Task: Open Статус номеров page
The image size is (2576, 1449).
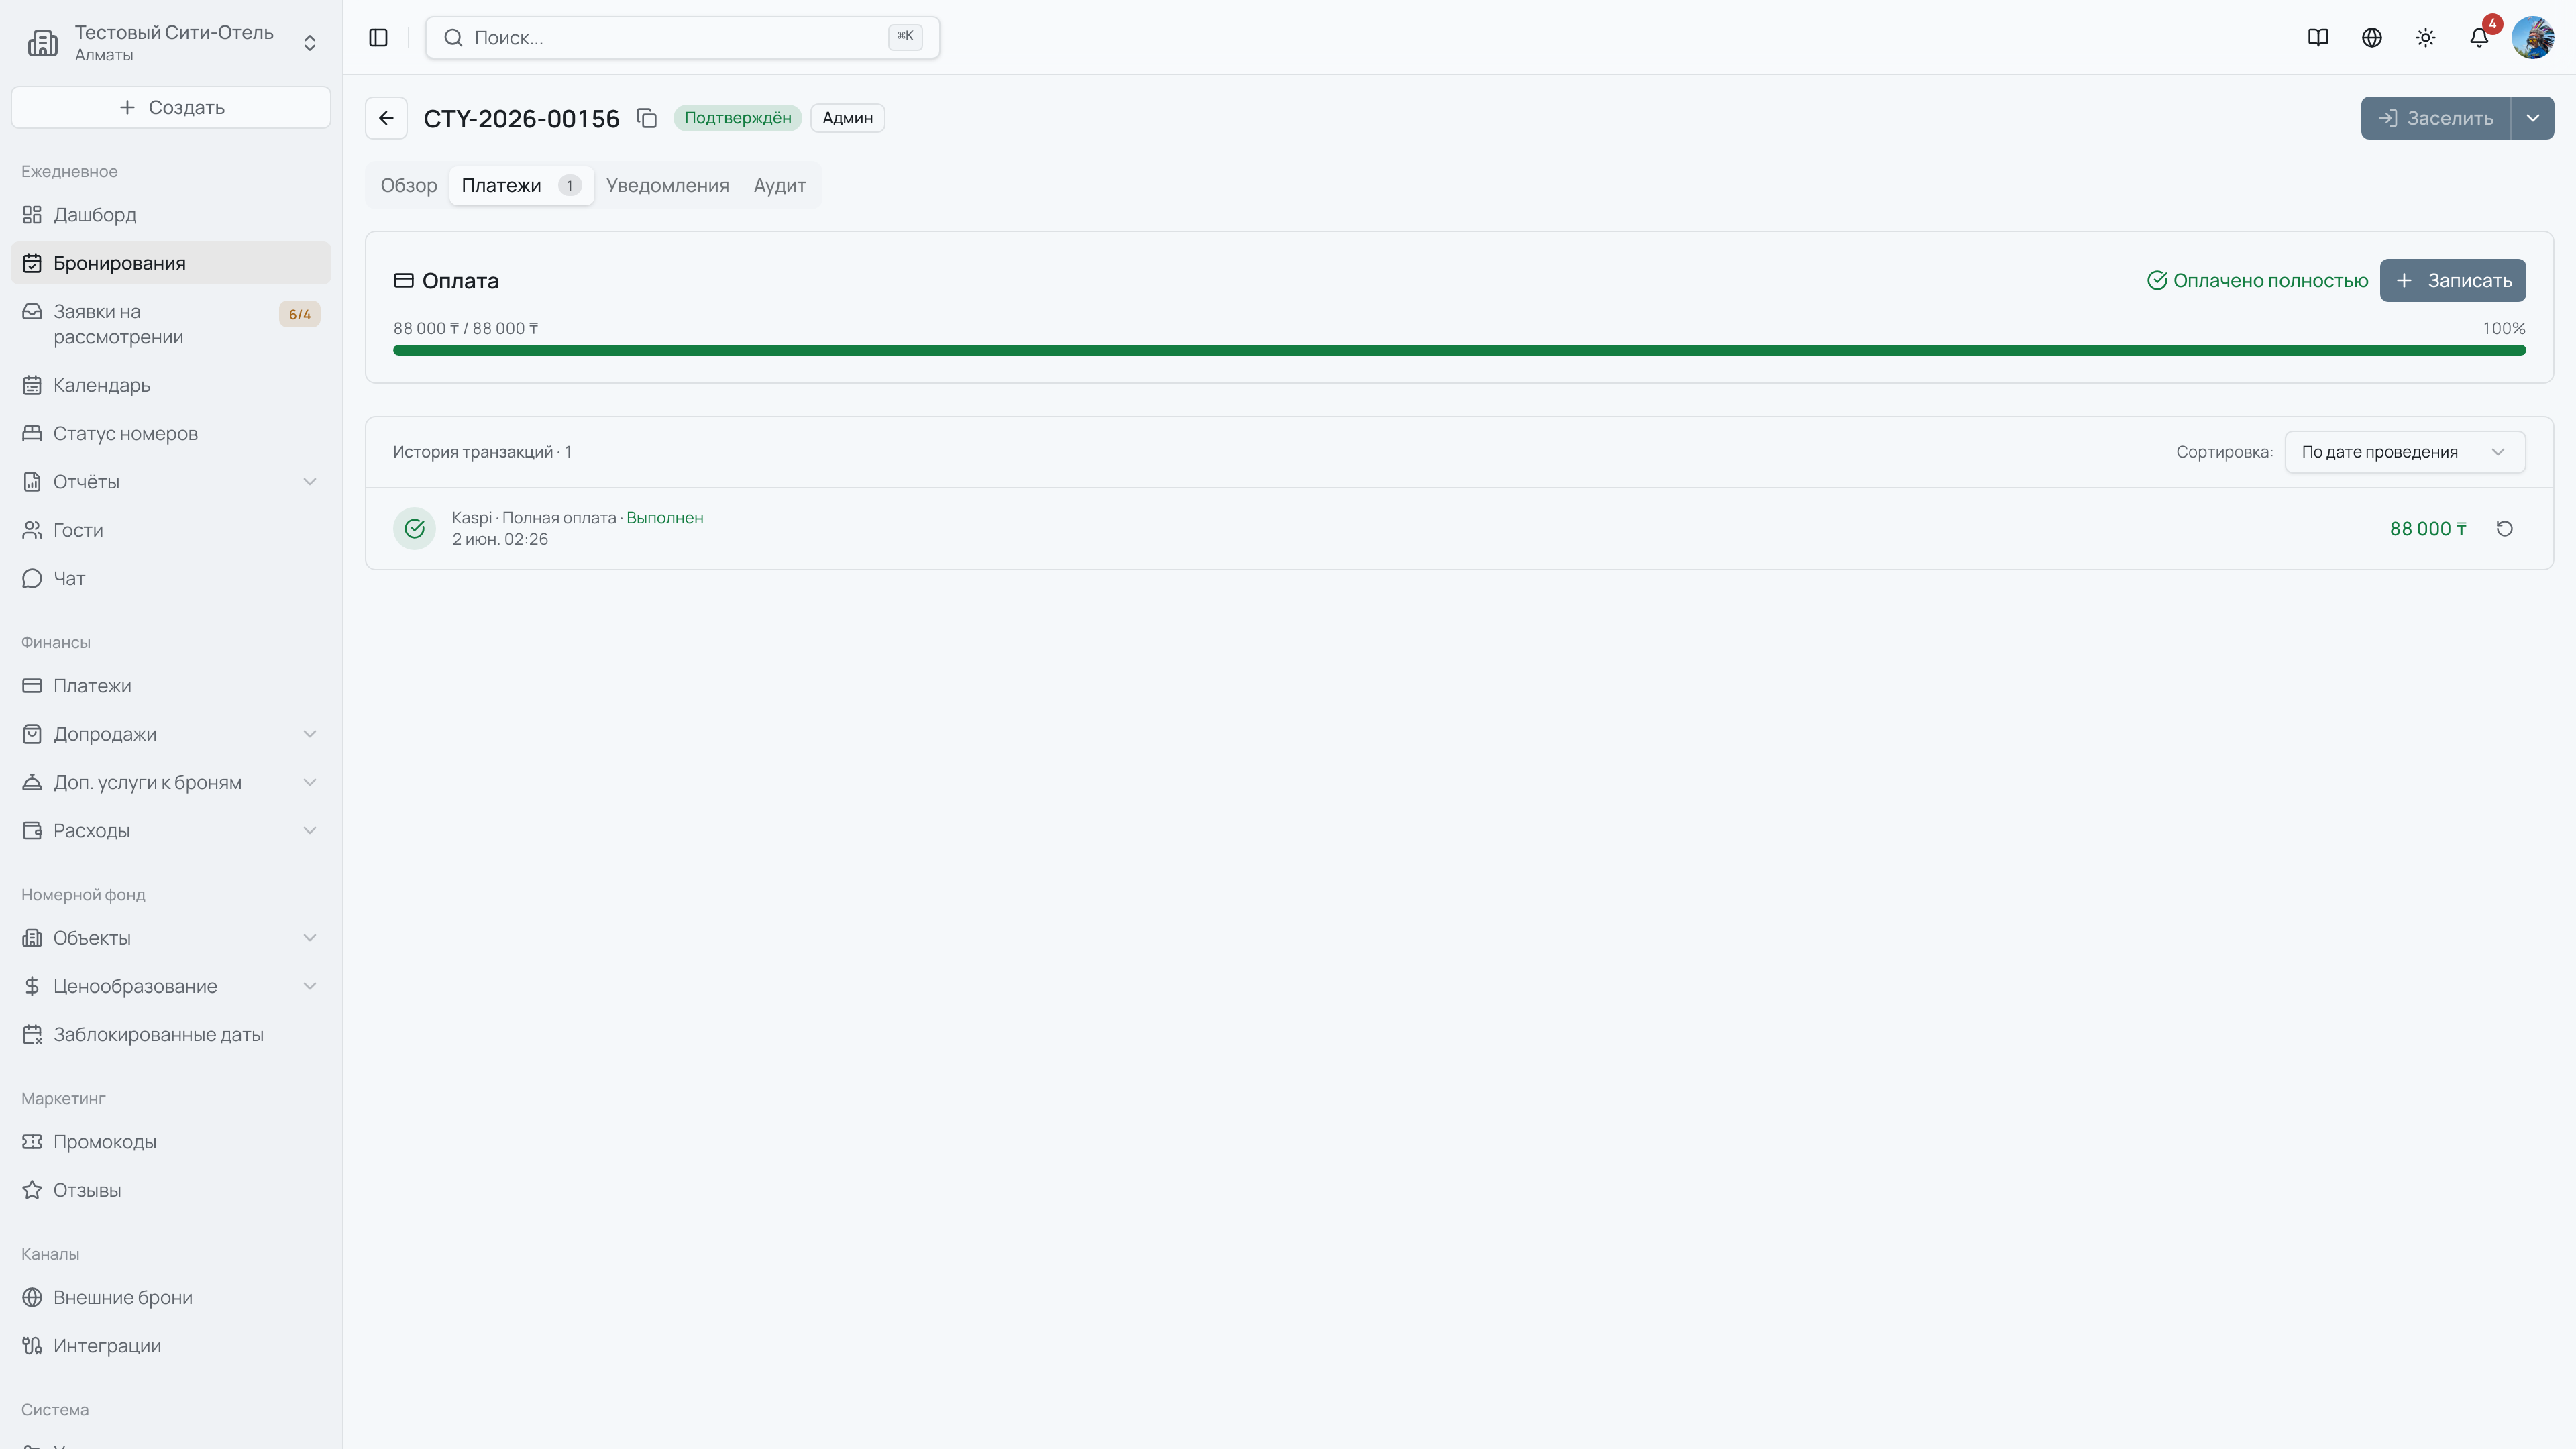Action: coord(171,433)
